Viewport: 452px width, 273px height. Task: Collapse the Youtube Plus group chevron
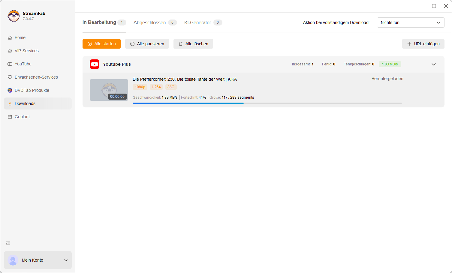(434, 64)
